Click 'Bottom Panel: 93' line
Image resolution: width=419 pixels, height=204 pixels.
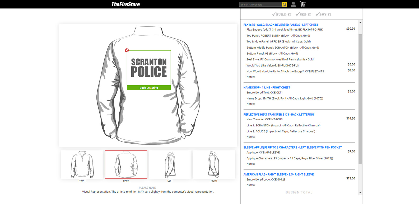272,54
